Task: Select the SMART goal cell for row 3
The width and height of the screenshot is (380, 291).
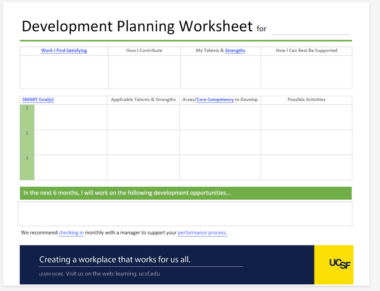Action: [x=70, y=167]
